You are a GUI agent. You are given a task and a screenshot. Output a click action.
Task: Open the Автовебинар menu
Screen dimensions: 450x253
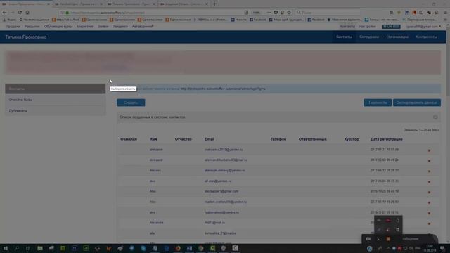(x=143, y=27)
